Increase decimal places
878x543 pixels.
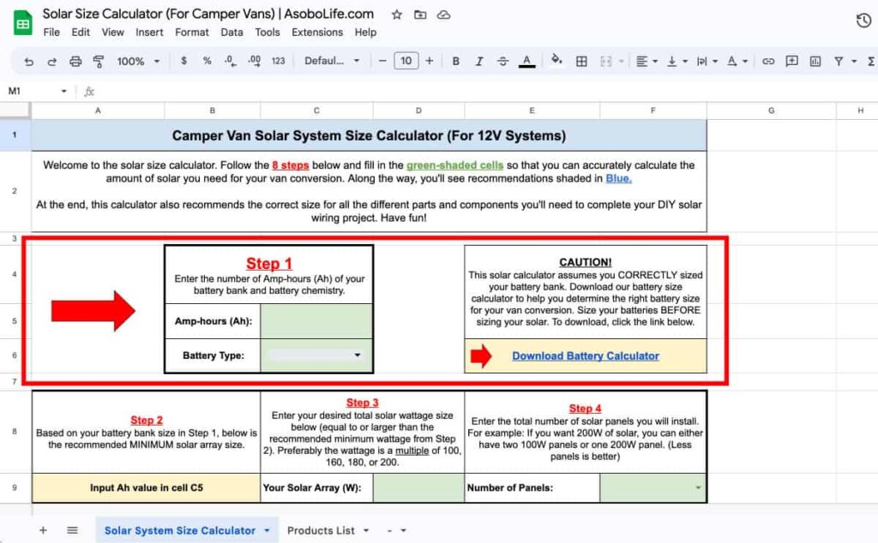(x=254, y=61)
